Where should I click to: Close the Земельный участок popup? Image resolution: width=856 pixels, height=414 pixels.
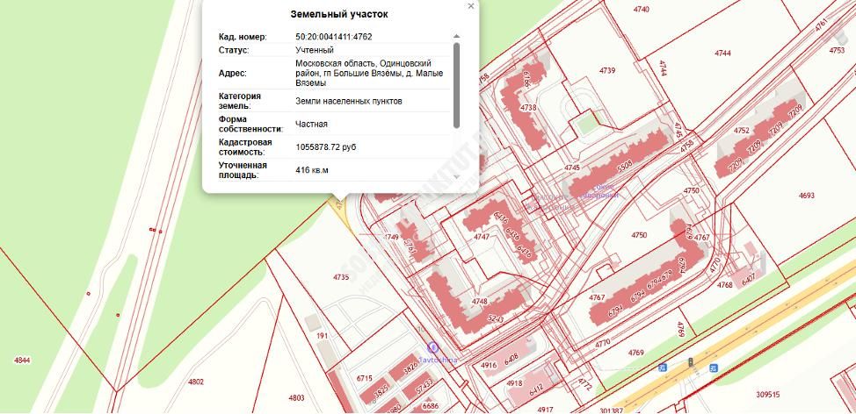pos(471,6)
